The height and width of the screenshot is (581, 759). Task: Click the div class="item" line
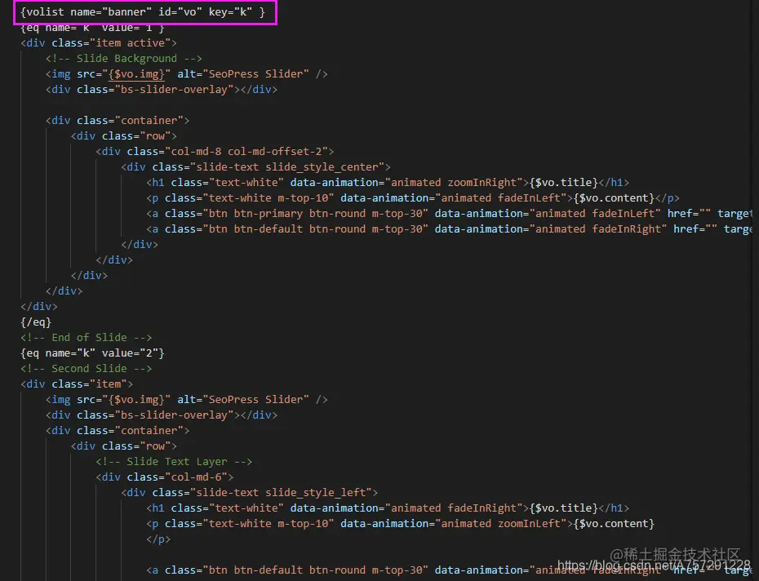coord(77,384)
